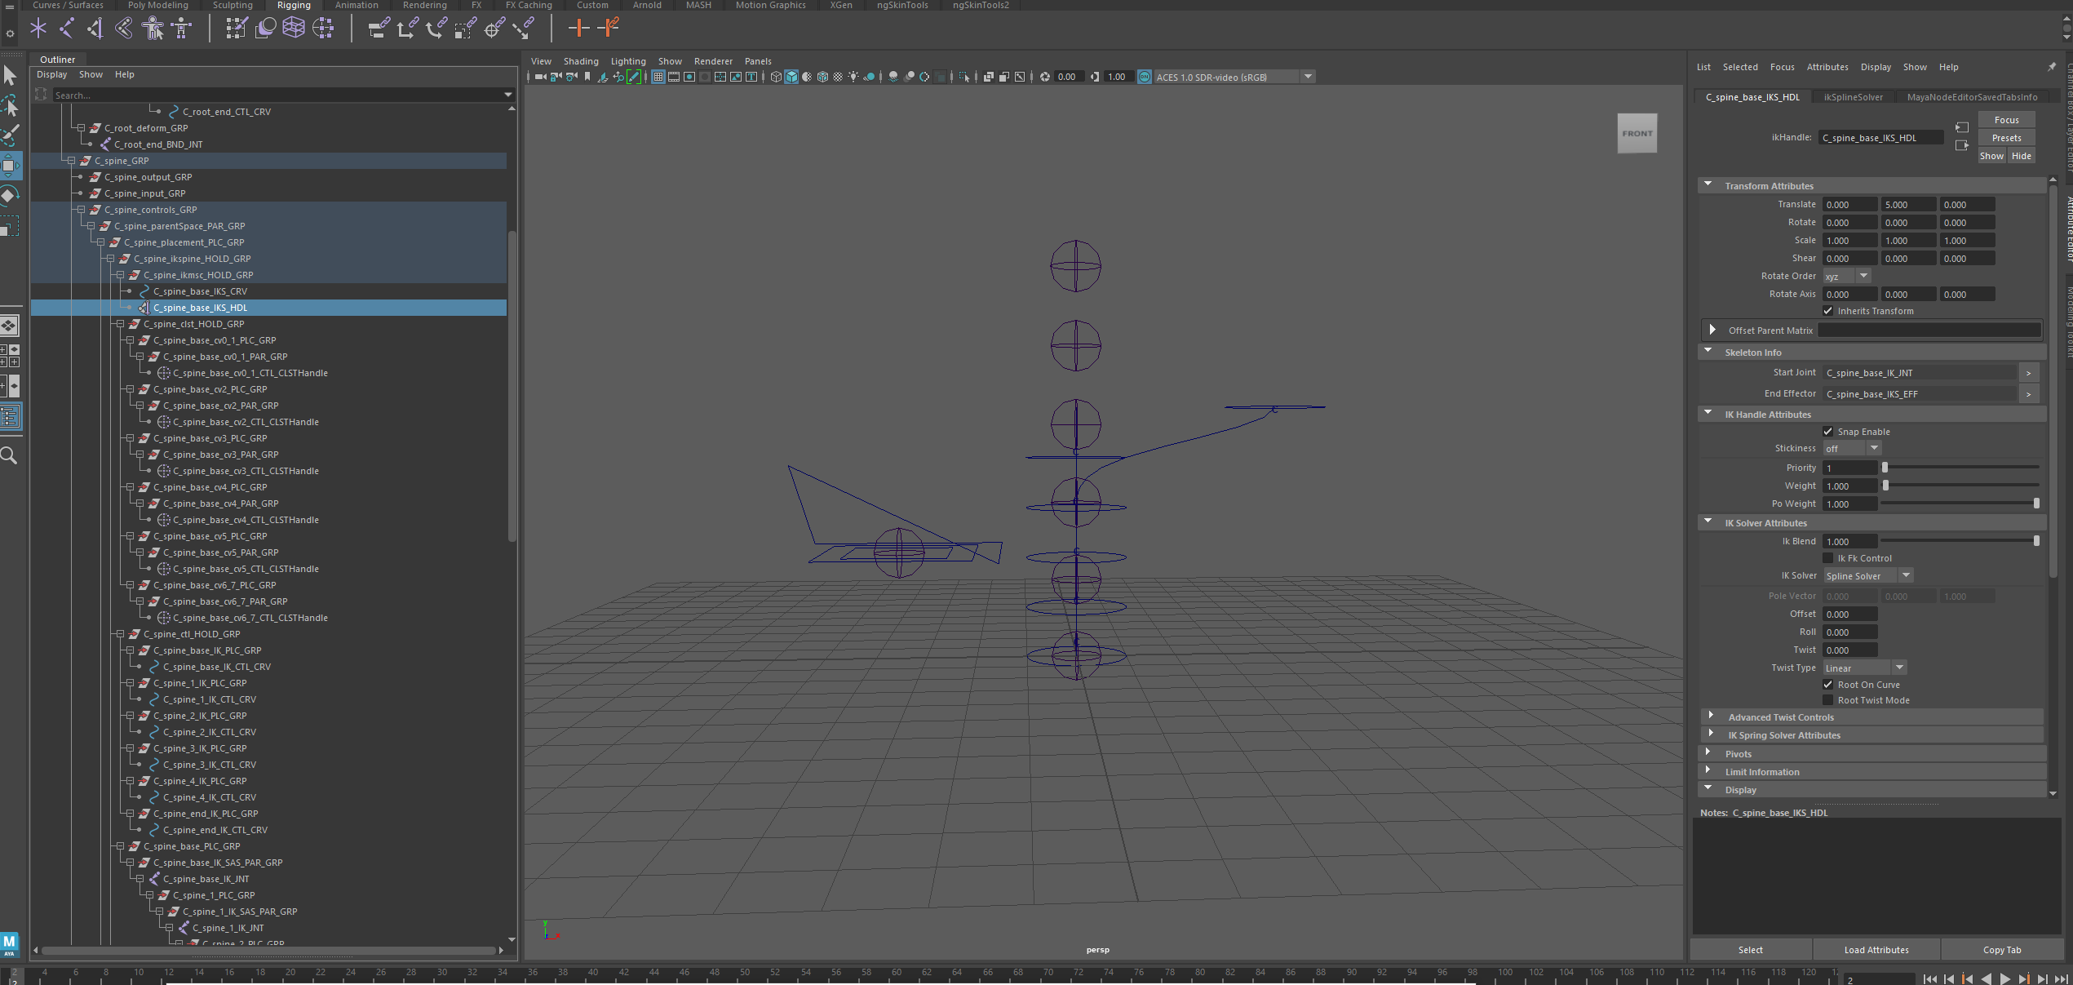This screenshot has height=985, width=2073.
Task: Select C_spine_base_IKS_CRV in the Outliner
Action: click(x=198, y=291)
